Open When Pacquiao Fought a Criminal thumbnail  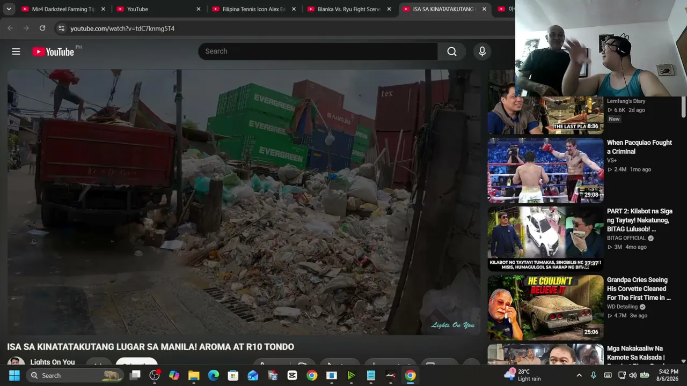545,170
